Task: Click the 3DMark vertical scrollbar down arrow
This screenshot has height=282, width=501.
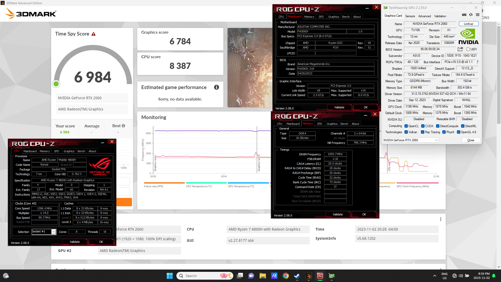Action: [499, 267]
